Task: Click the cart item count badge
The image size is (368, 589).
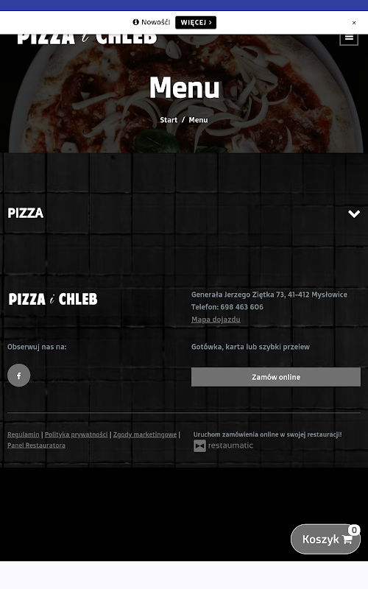Action: [x=354, y=530]
